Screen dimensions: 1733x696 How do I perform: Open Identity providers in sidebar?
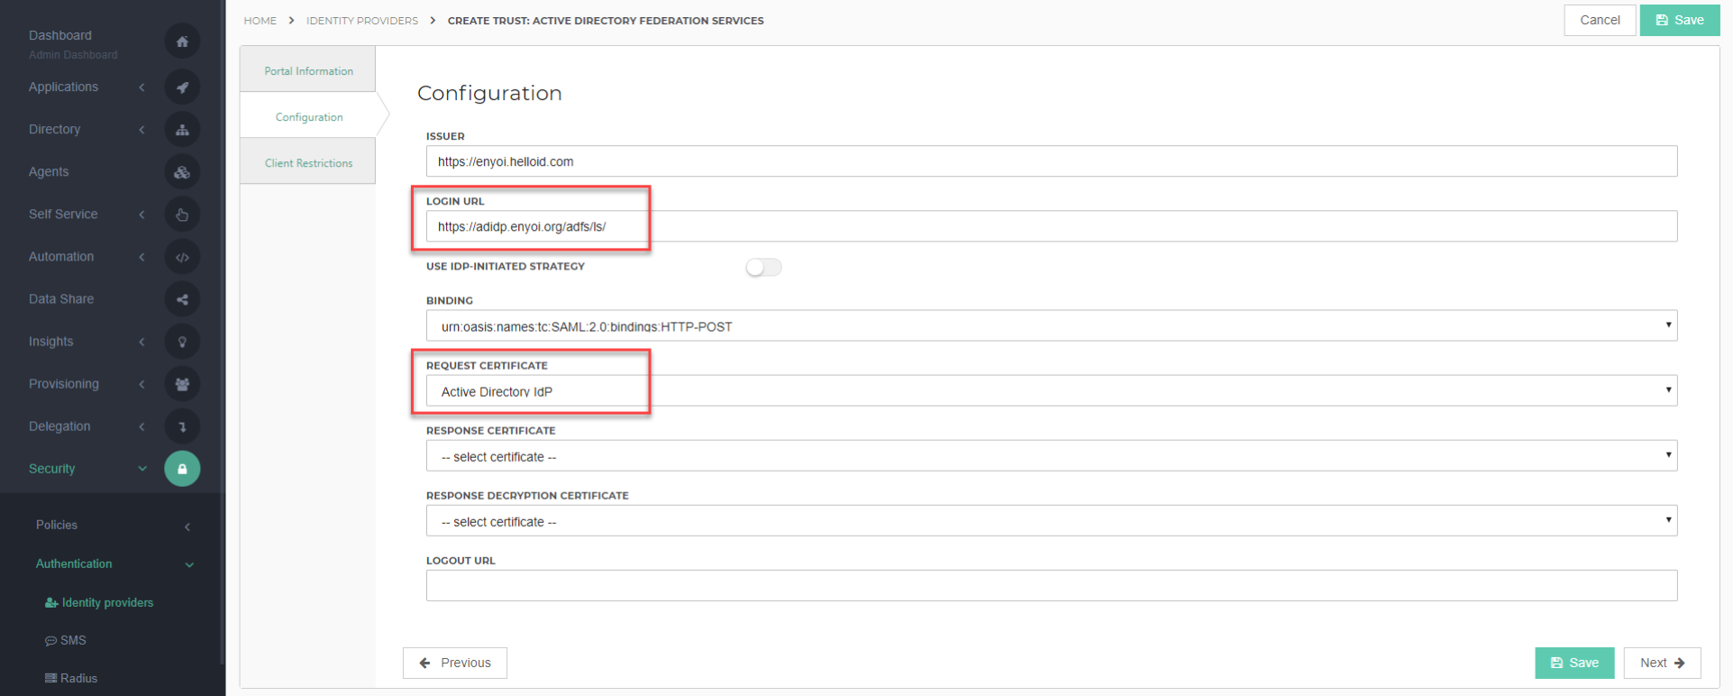click(99, 602)
